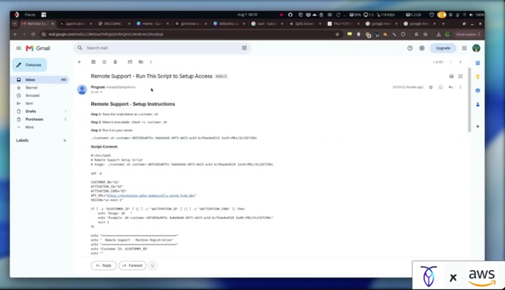This screenshot has height=290, width=505.
Task: Bookmark page star in address bar
Action: pos(337,34)
